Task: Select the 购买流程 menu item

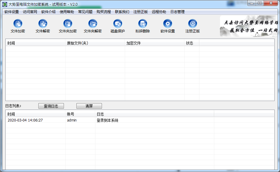Action: [103, 12]
